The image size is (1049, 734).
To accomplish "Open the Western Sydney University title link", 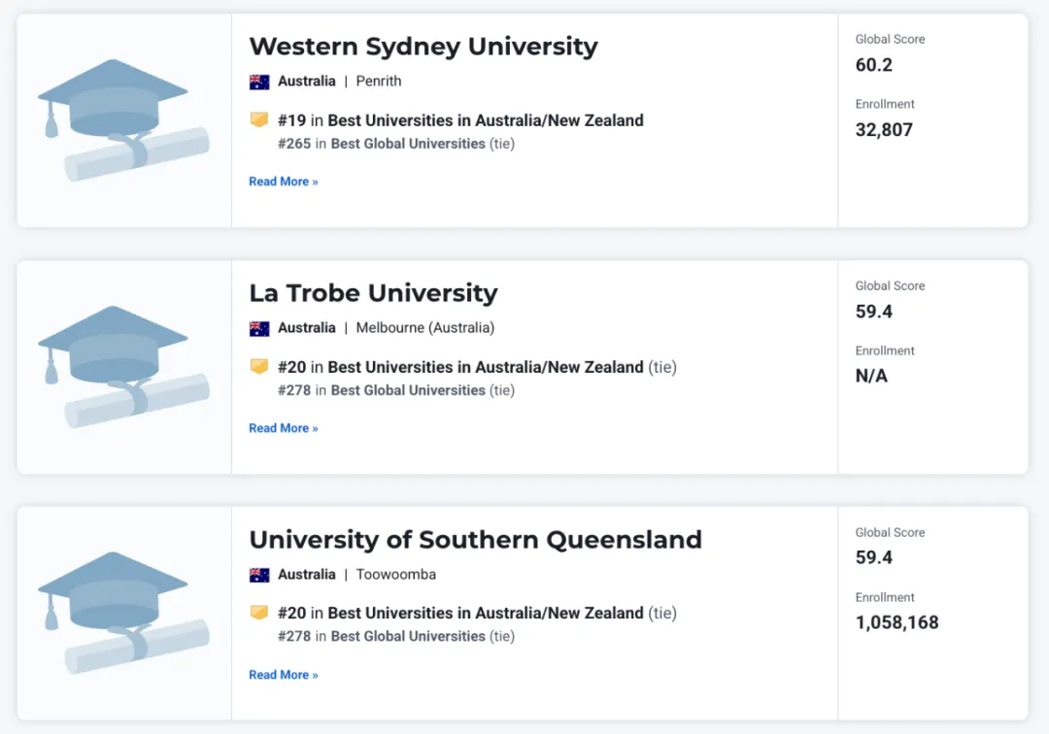I will (423, 47).
